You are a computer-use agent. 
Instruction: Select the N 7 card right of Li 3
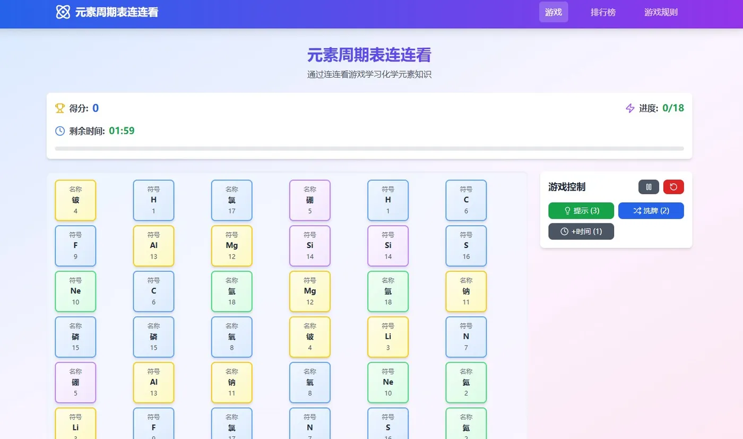466,337
